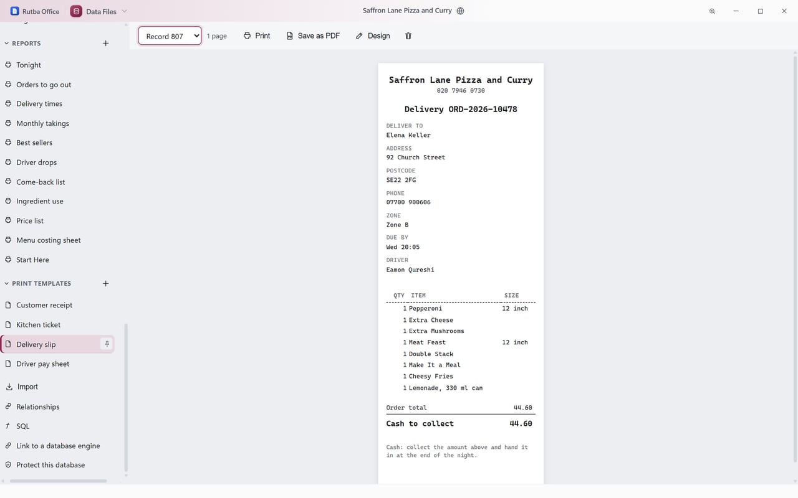
Task: Select the Customer receipt template
Action: pos(57,305)
